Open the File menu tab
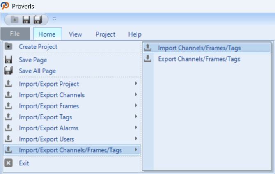 point(15,34)
